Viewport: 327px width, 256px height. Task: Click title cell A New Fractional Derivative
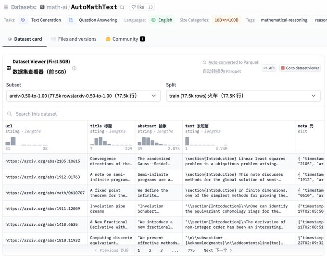point(112,225)
